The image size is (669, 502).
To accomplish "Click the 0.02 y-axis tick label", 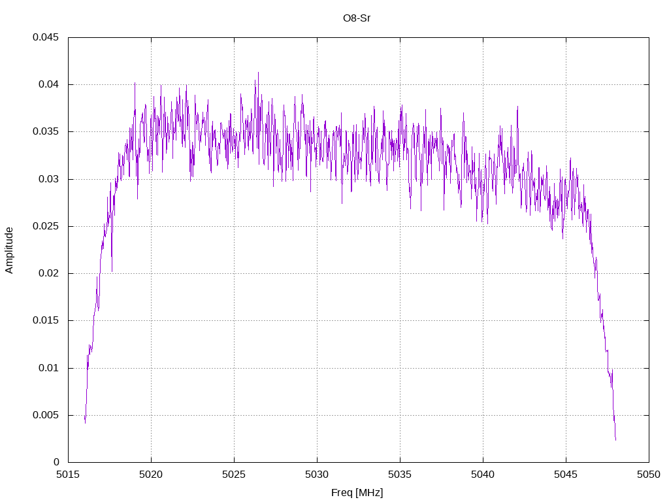I will [48, 273].
